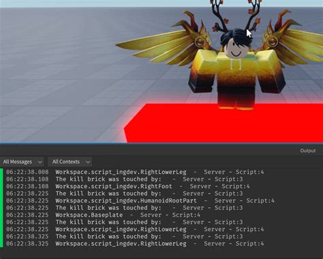
Task: Click the Output panel title
Action: coord(308,151)
